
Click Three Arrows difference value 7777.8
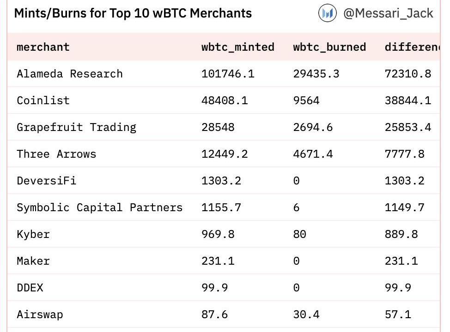[x=404, y=154]
